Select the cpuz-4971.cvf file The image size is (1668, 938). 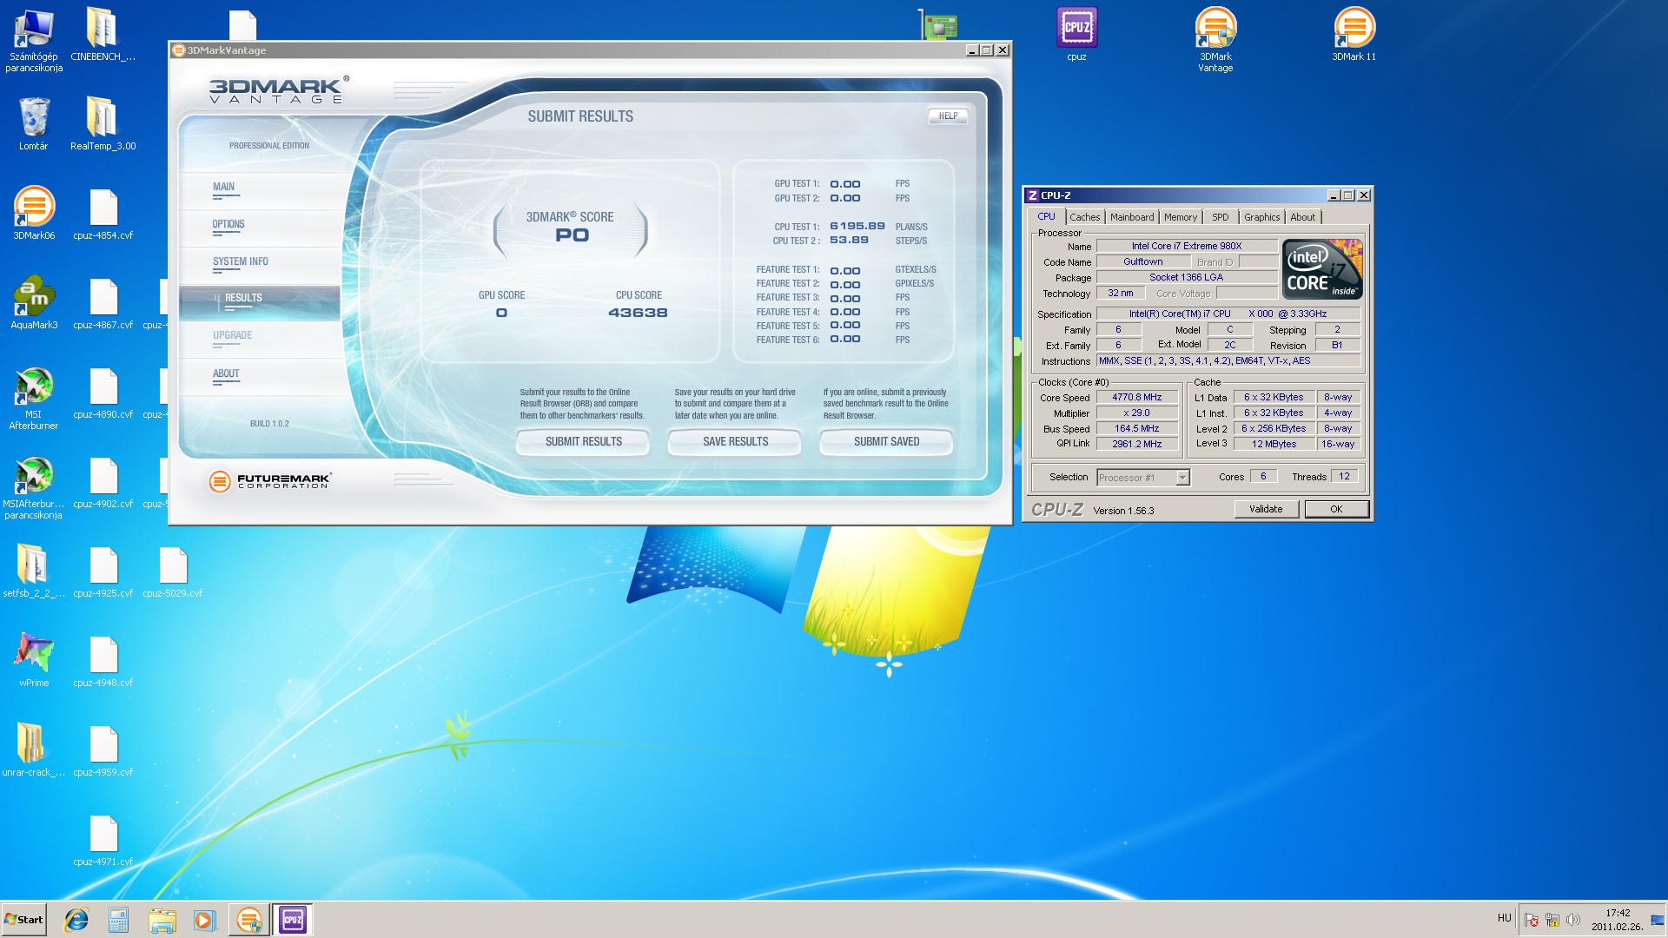pyautogui.click(x=103, y=840)
